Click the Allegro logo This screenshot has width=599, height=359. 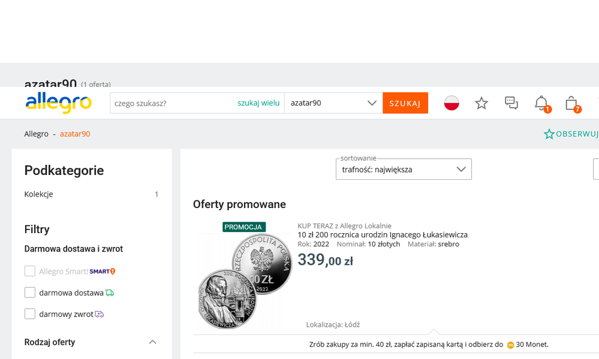[x=58, y=103]
